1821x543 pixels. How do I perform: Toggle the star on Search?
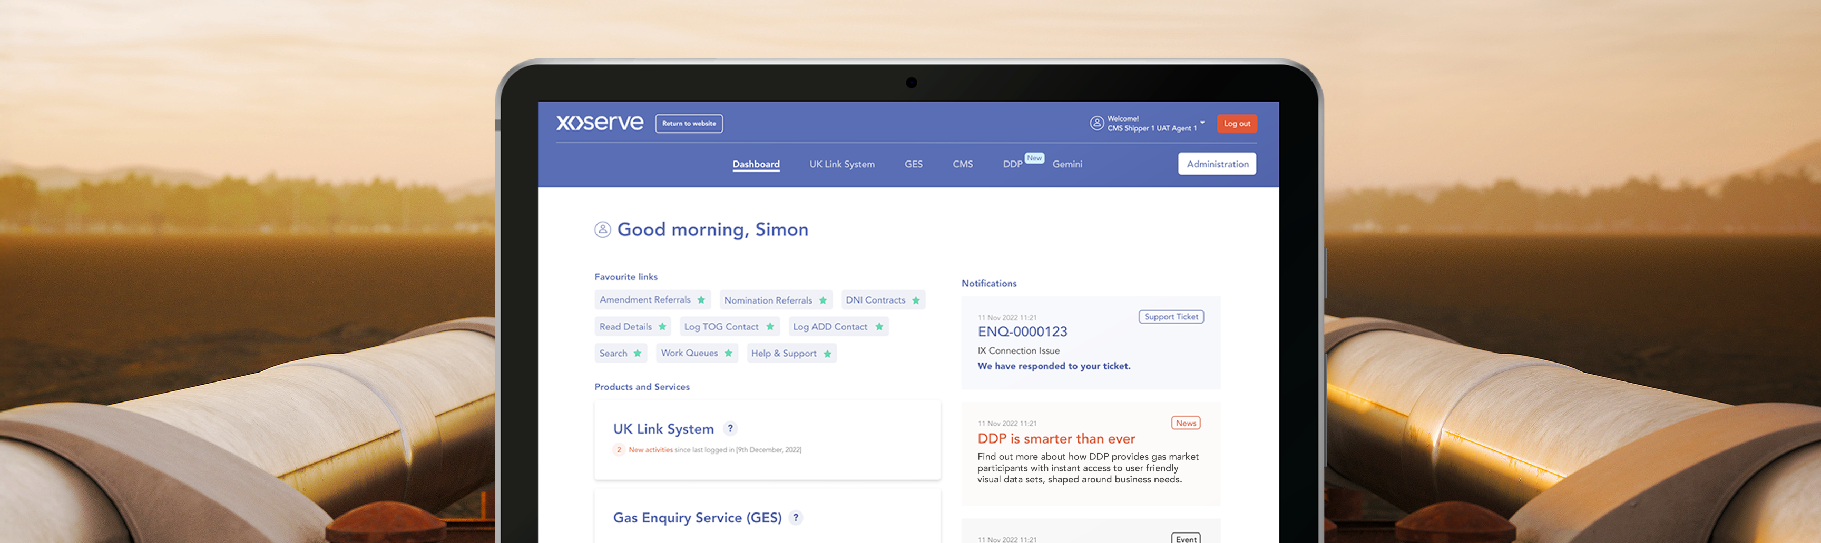coord(638,353)
